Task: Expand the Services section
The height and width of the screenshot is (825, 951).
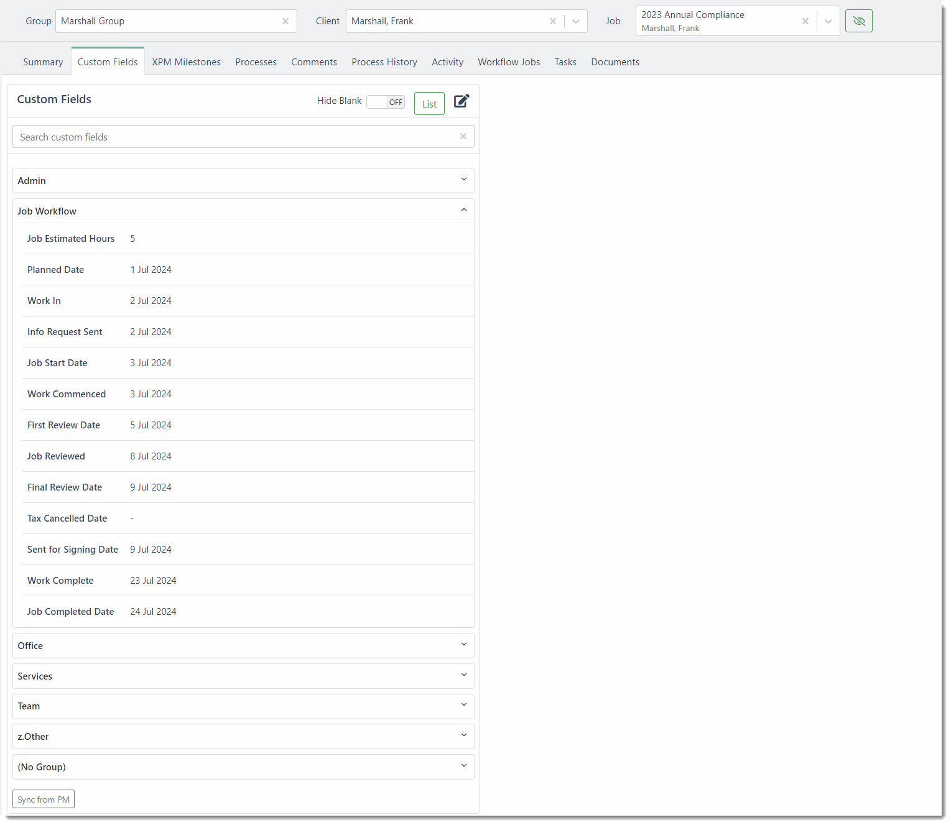Action: (x=243, y=676)
